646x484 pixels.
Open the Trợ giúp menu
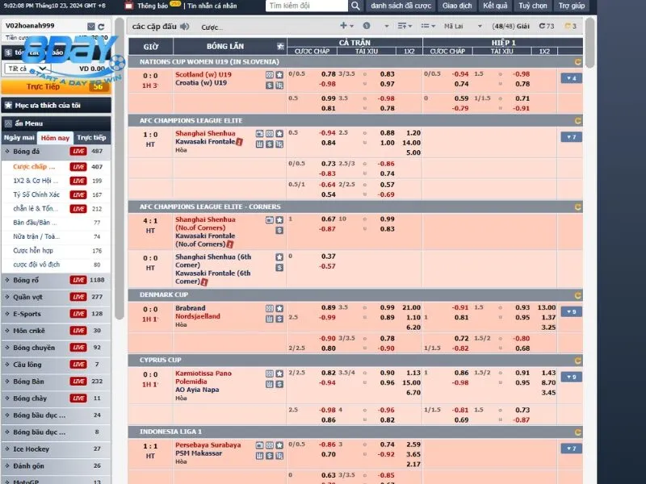coord(572,6)
